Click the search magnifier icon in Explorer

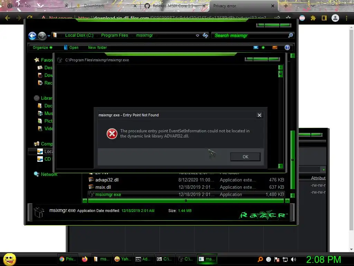tap(290, 35)
